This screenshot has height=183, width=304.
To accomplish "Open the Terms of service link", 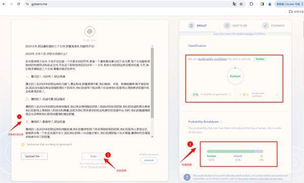I will click(97, 167).
